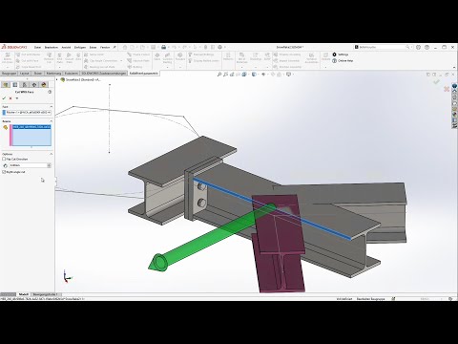
Task: Switch to the Skizze ribbon tab
Action: pyautogui.click(x=38, y=74)
